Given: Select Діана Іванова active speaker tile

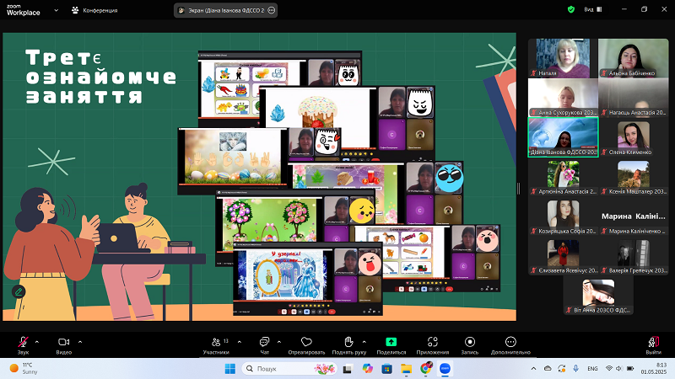Looking at the screenshot, I should pyautogui.click(x=563, y=137).
